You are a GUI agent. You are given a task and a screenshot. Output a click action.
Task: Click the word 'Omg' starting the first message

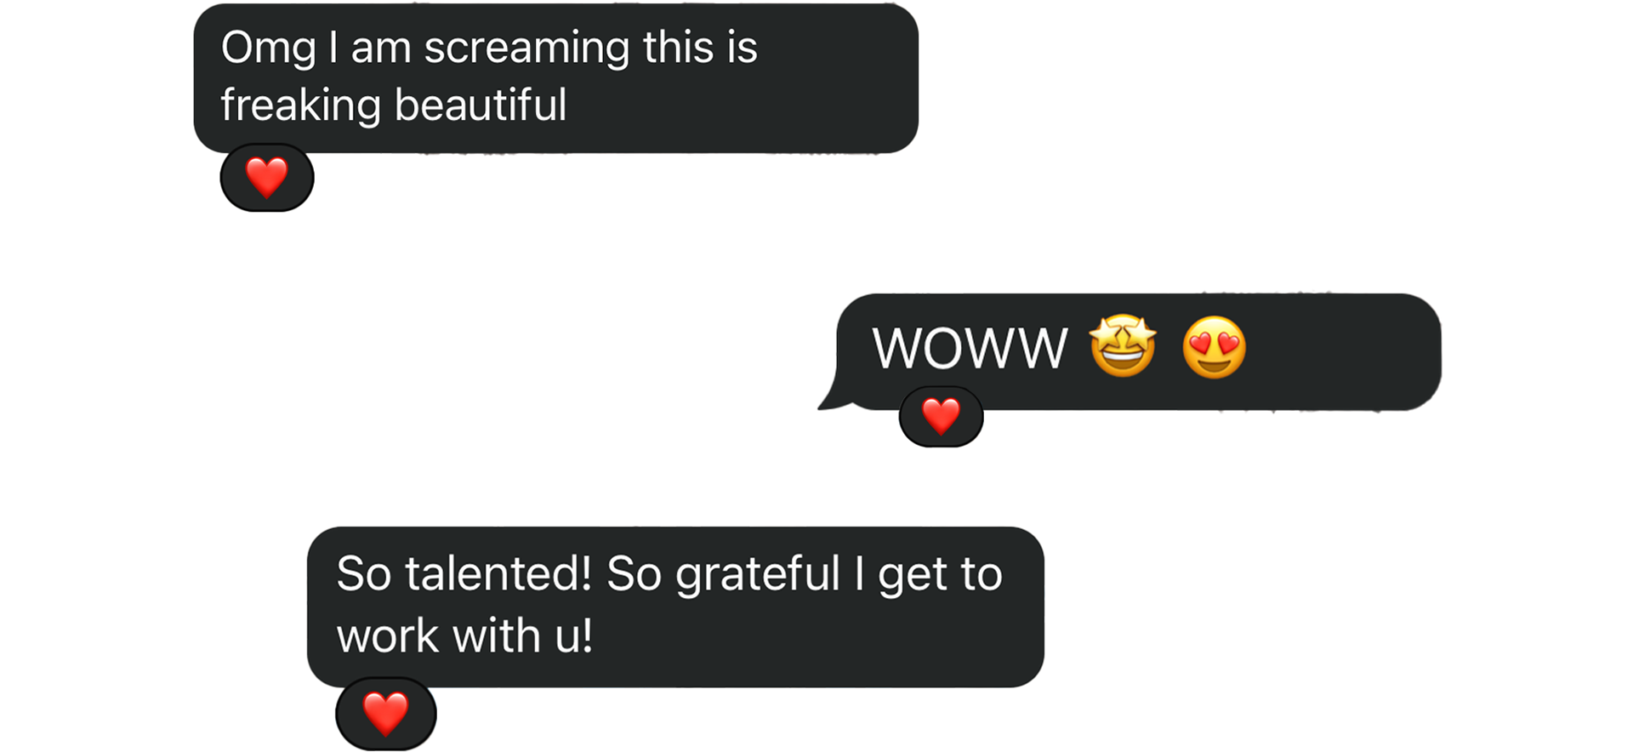(x=269, y=49)
